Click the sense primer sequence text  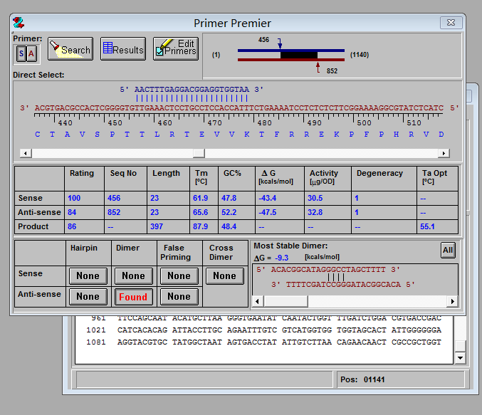[x=192, y=89]
